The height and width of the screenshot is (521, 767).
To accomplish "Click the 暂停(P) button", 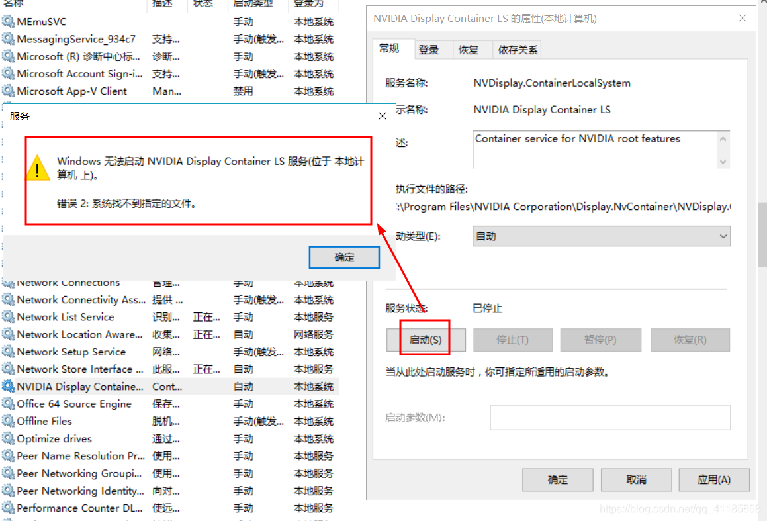I will 600,340.
